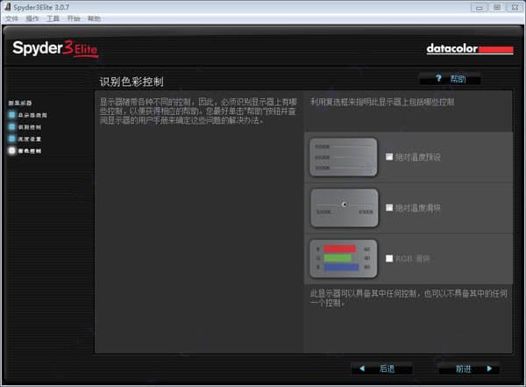The height and width of the screenshot is (387, 526).
Task: Click the third step indicator in sidebar
Action: pos(12,139)
